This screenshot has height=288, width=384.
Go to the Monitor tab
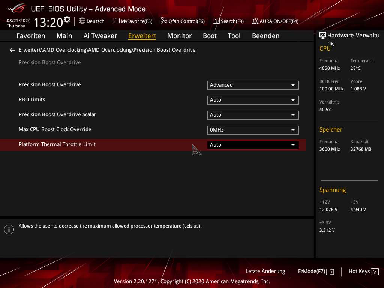180,36
